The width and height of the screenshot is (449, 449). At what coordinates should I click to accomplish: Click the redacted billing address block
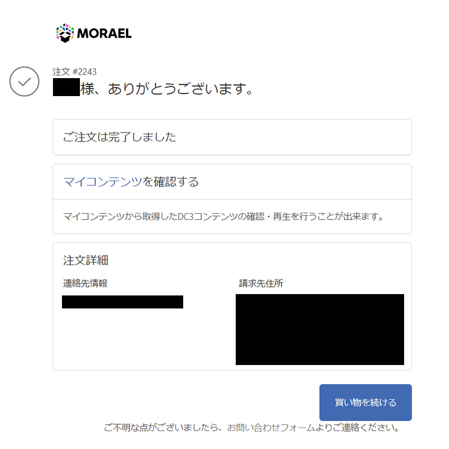pyautogui.click(x=319, y=329)
